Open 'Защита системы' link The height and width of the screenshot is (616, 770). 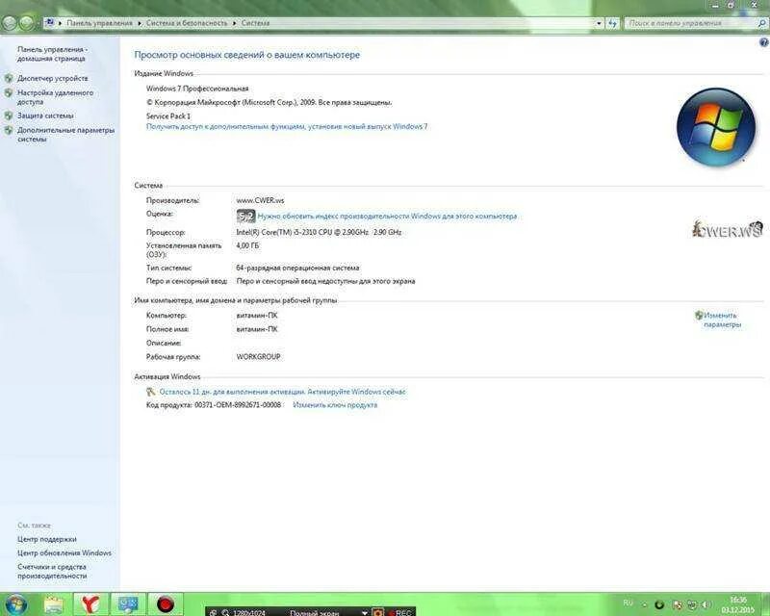coord(45,115)
